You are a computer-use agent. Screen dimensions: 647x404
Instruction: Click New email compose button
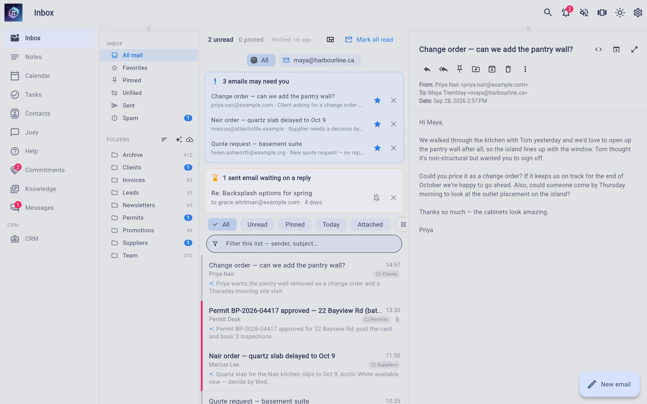point(610,385)
